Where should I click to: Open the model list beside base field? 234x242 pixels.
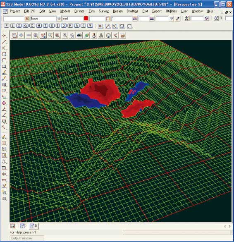coord(59,19)
